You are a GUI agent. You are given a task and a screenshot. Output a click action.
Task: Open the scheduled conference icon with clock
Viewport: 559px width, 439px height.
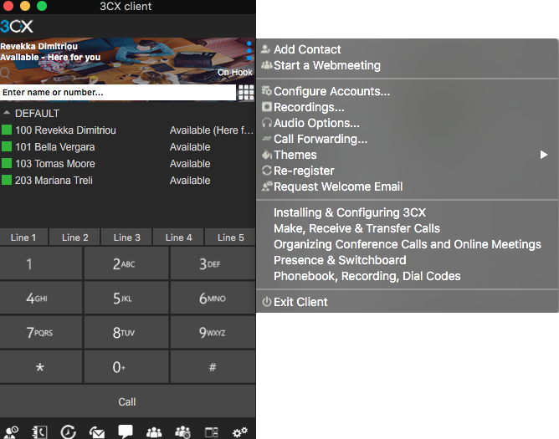tap(183, 431)
